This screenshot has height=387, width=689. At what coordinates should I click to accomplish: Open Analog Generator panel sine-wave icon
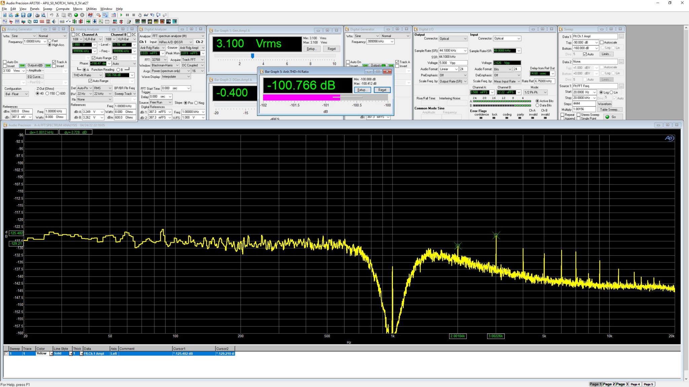[5, 21]
